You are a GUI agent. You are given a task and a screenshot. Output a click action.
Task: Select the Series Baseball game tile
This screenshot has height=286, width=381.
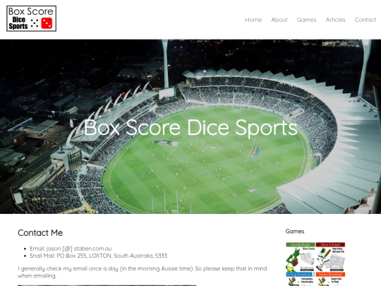(x=330, y=279)
